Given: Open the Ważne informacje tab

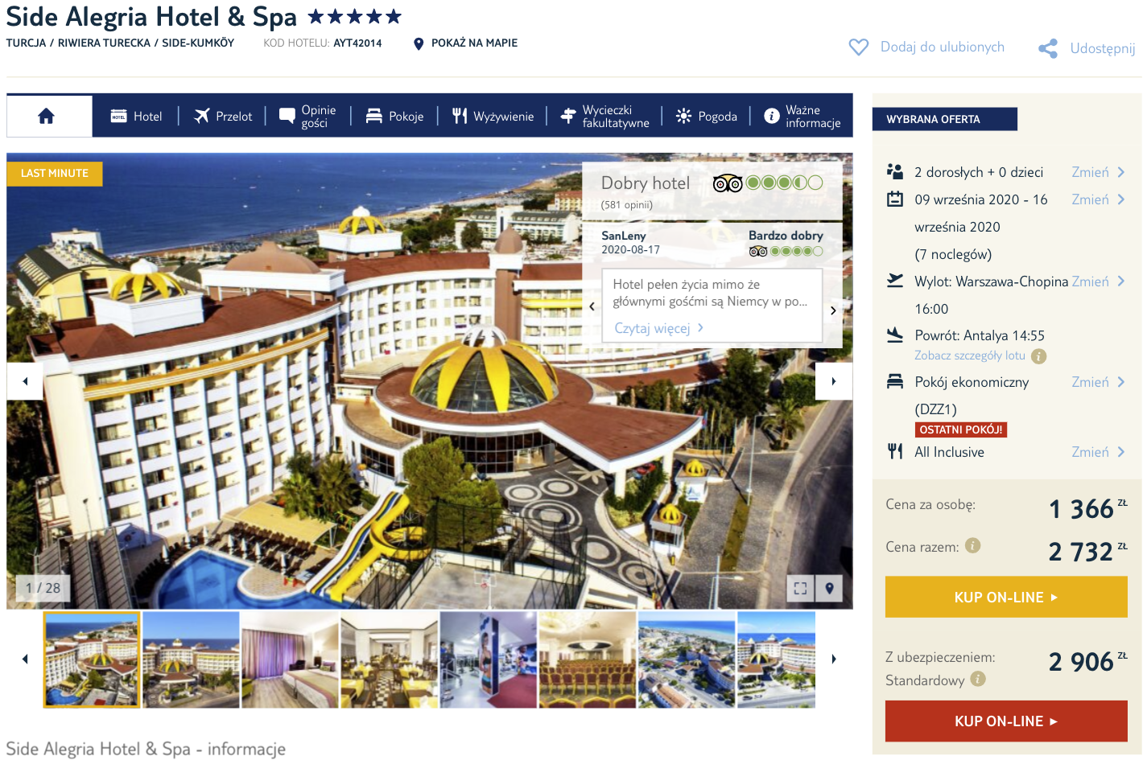Looking at the screenshot, I should point(802,117).
